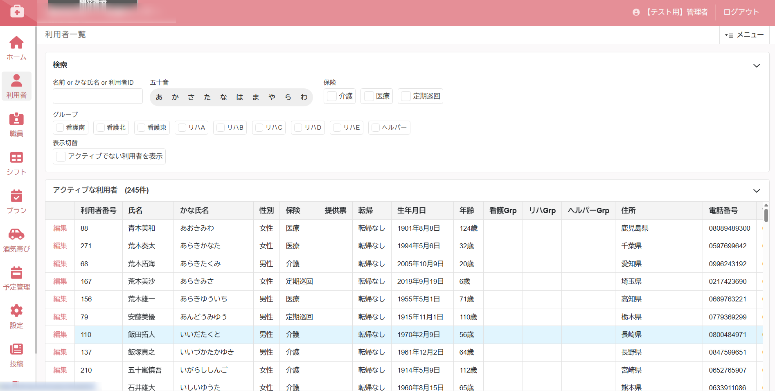The width and height of the screenshot is (775, 391).
Task: Click the medical kit logo icon
Action: (x=17, y=11)
